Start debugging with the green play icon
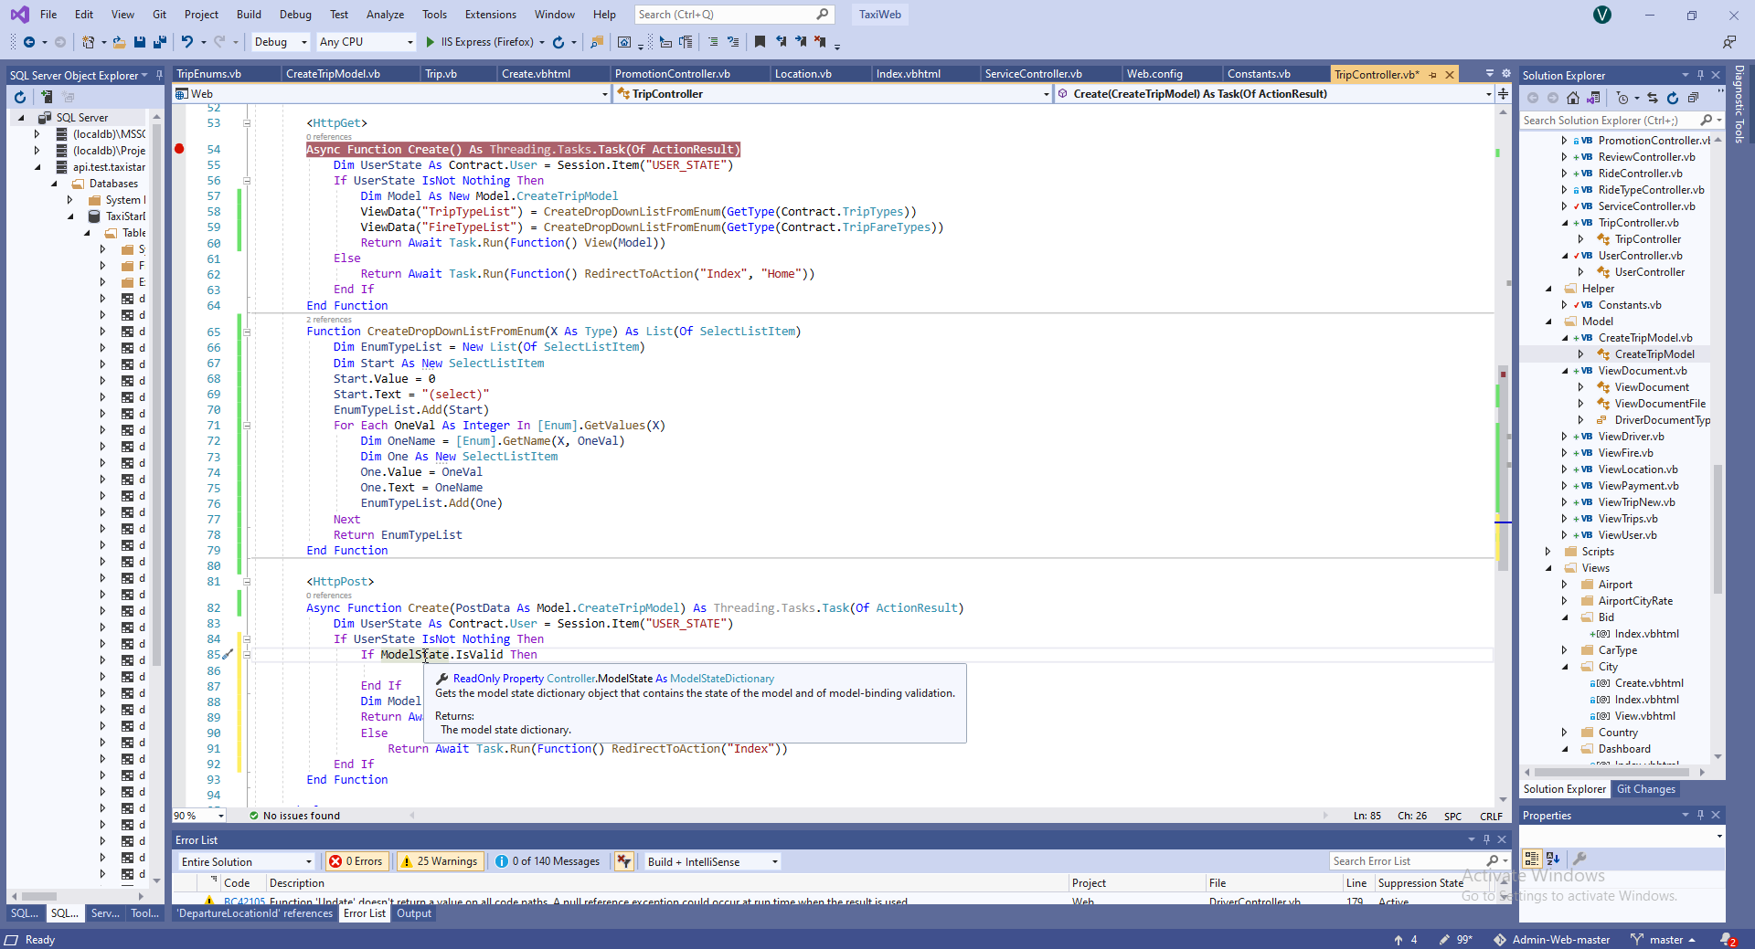Viewport: 1755px width, 949px height. [x=430, y=42]
